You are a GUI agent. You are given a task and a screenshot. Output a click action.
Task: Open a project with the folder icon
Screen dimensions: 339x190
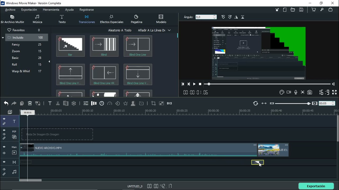tap(293, 9)
